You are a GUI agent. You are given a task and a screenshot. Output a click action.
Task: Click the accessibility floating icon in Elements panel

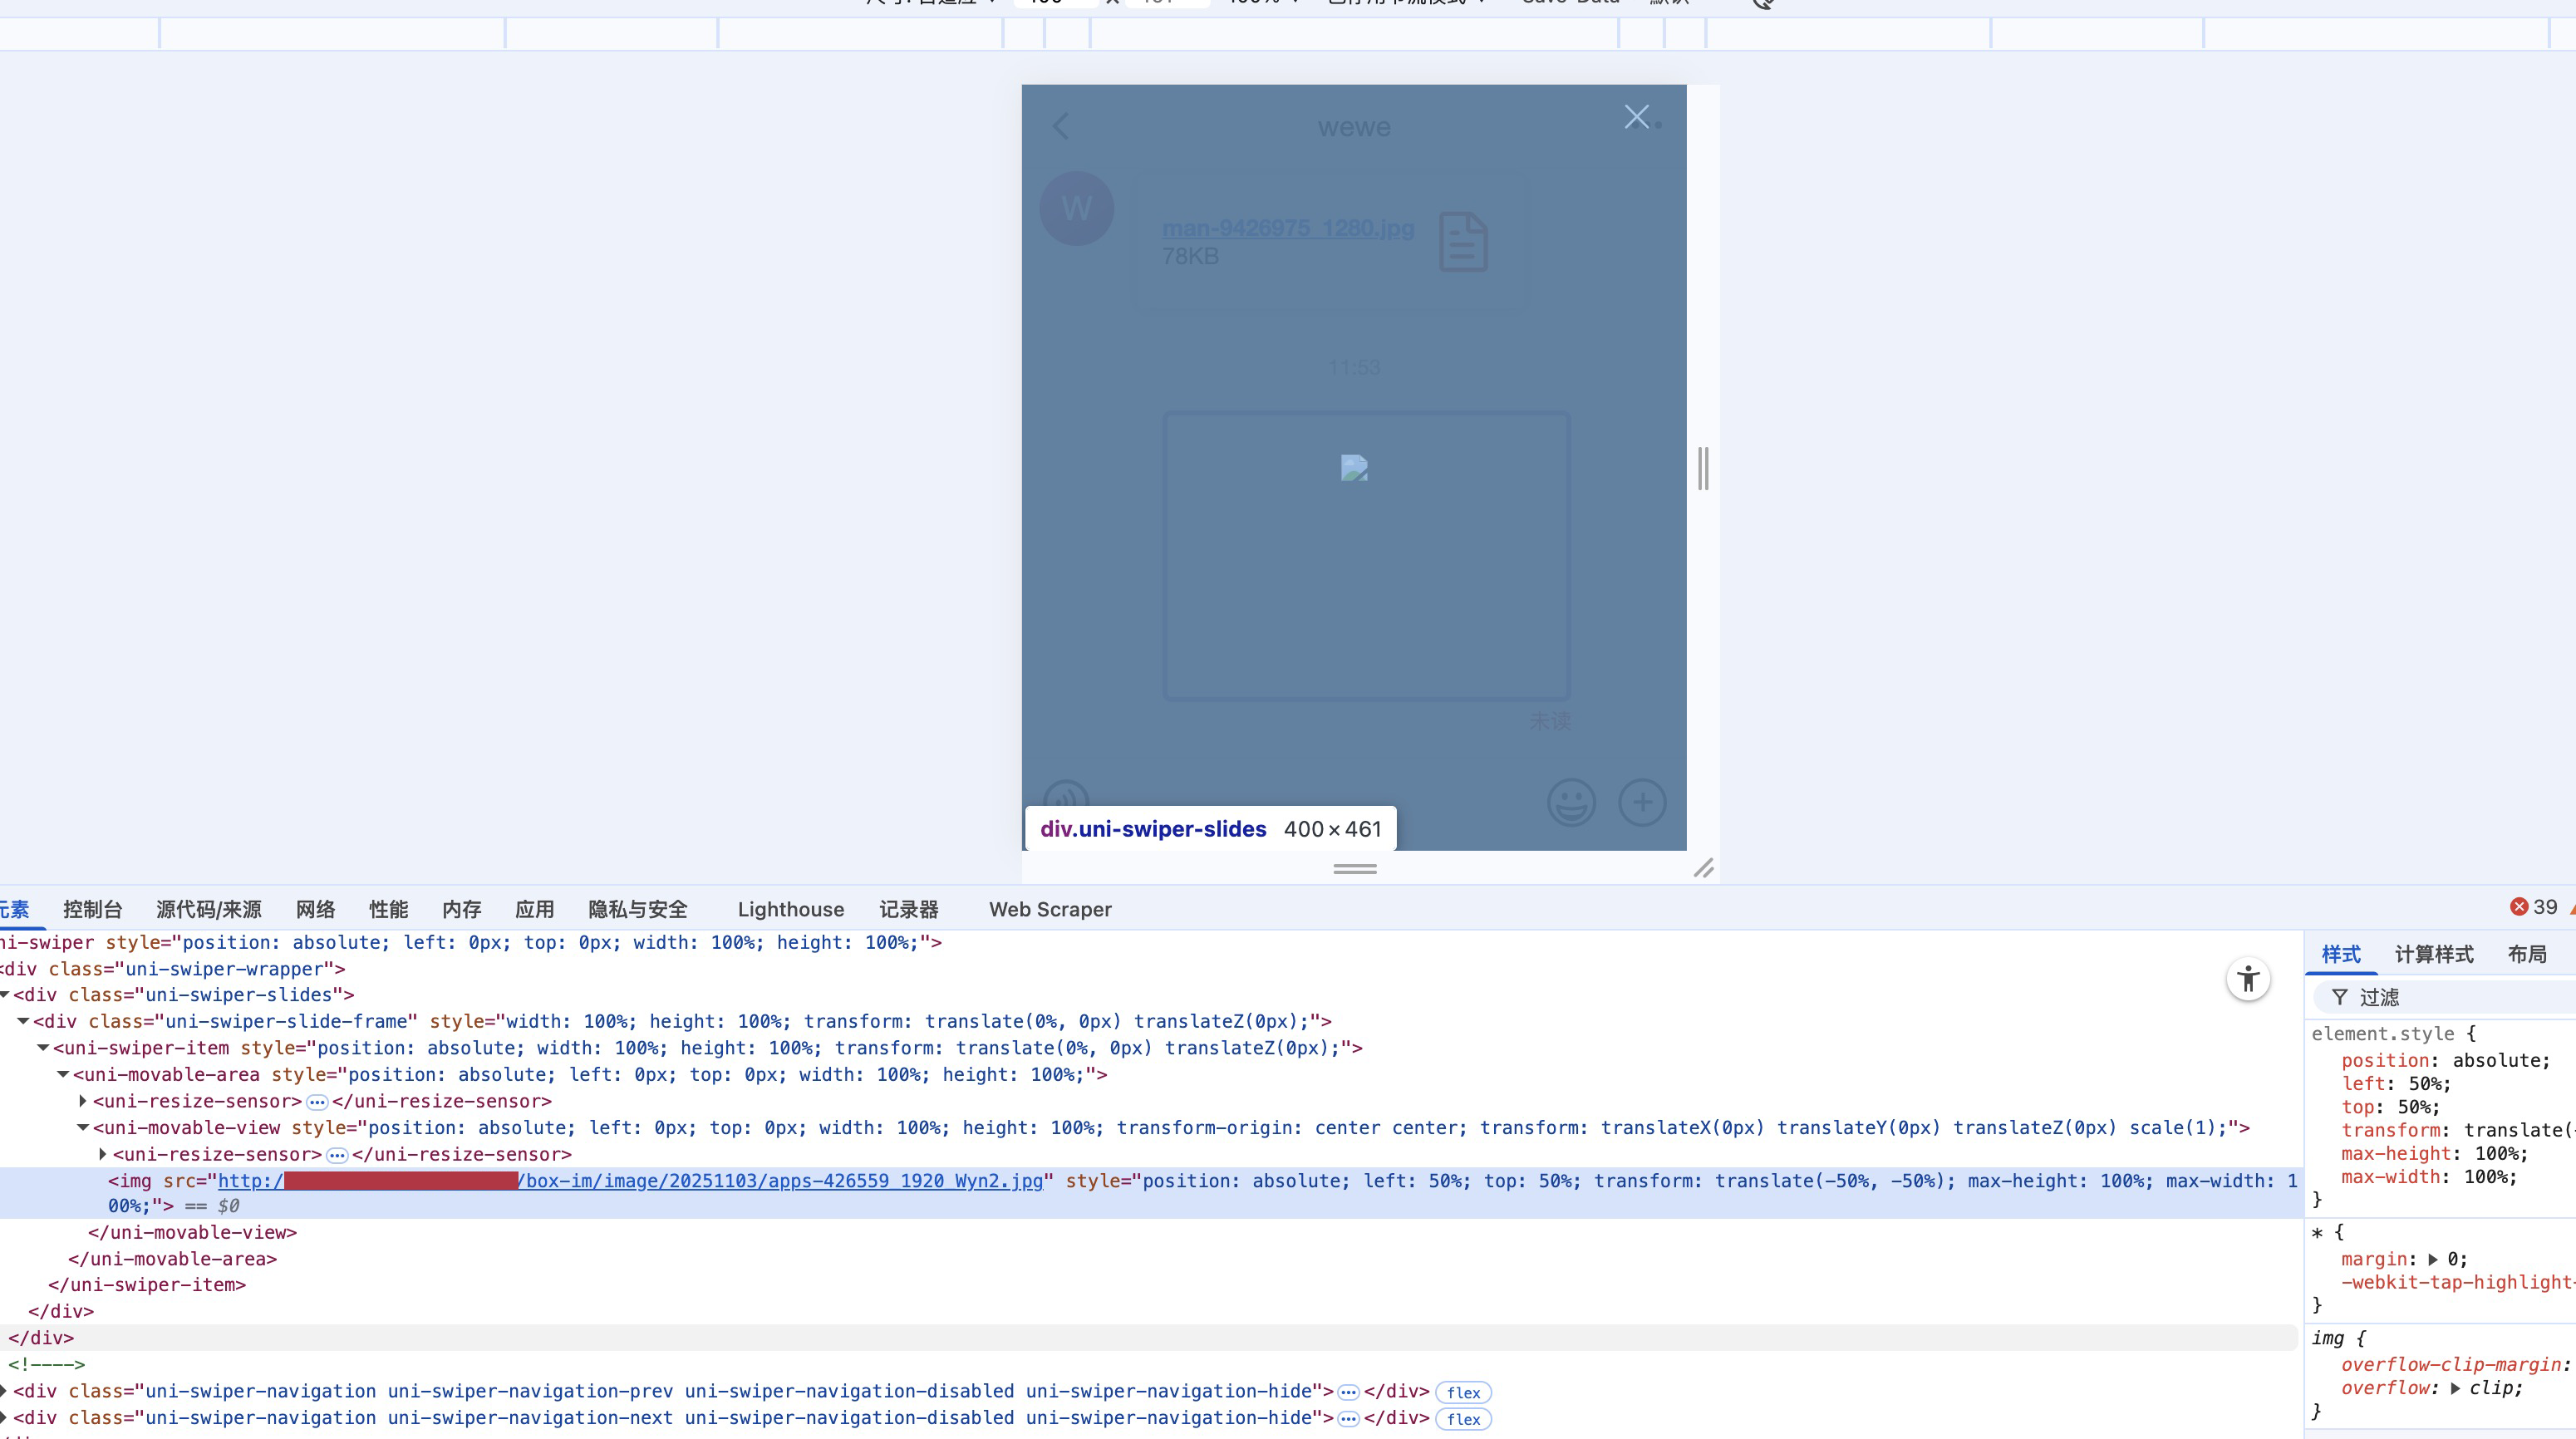[x=2248, y=978]
